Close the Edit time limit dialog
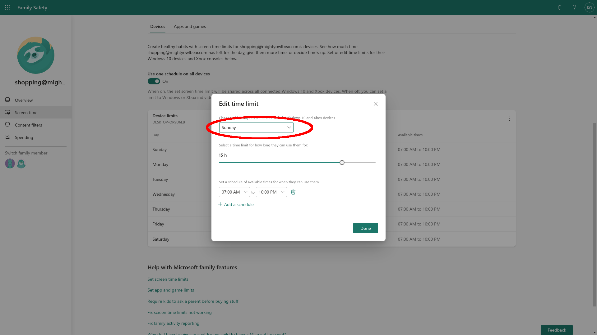The image size is (597, 335). click(x=376, y=104)
